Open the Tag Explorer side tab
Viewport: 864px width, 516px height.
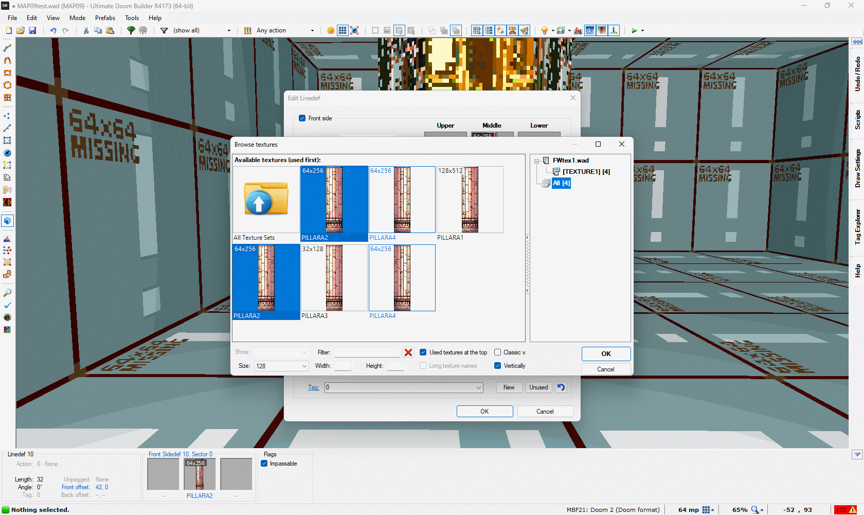coord(857,227)
